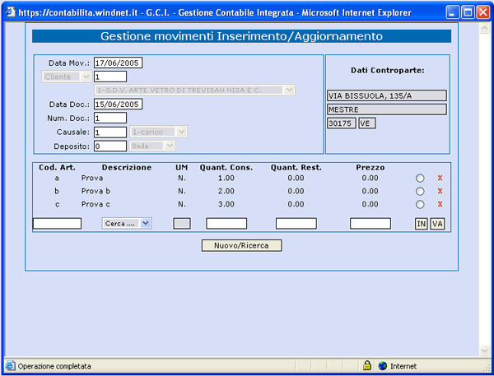The height and width of the screenshot is (376, 494).
Task: Click the 'Gestione movimenti Inserimento/Aggiornamento' header
Action: point(241,36)
